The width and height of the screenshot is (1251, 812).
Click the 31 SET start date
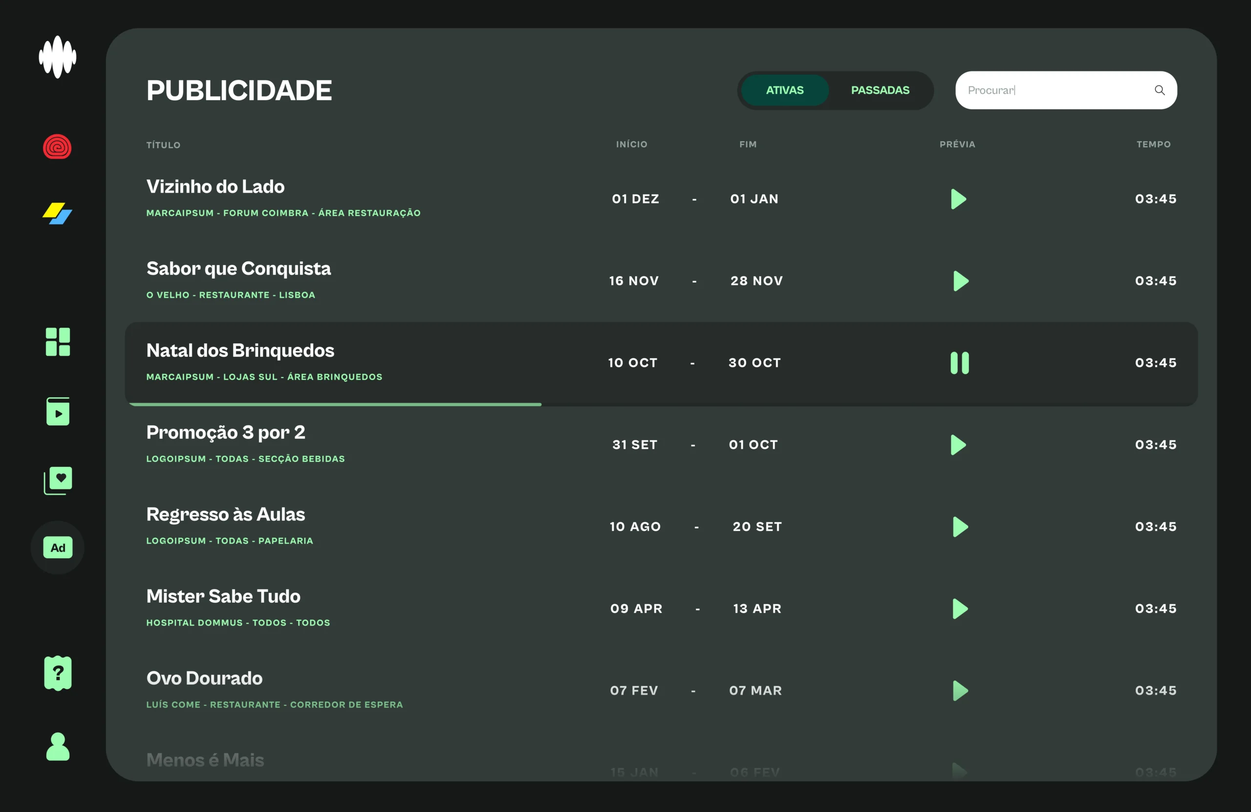634,445
